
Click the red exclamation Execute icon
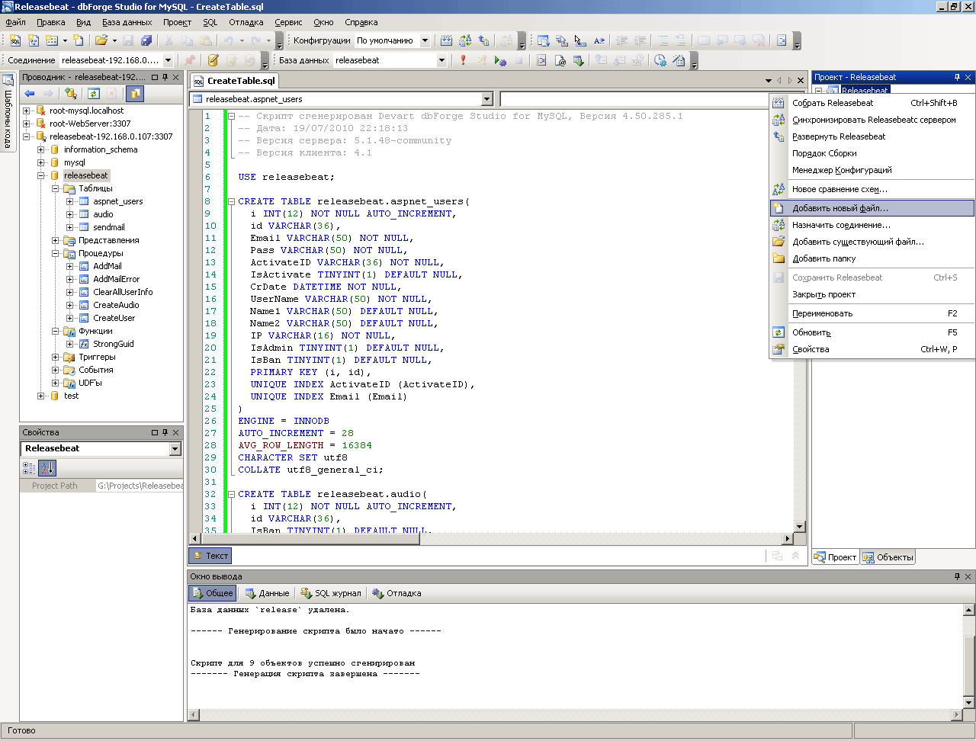463,60
